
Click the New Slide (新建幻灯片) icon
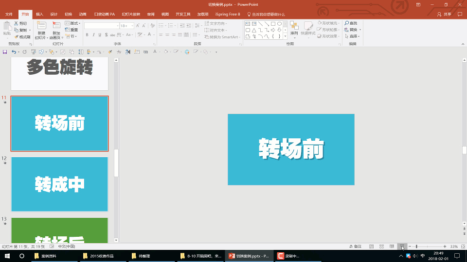[x=41, y=26]
